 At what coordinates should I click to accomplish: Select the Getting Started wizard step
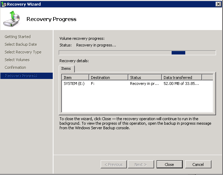[x=17, y=37]
